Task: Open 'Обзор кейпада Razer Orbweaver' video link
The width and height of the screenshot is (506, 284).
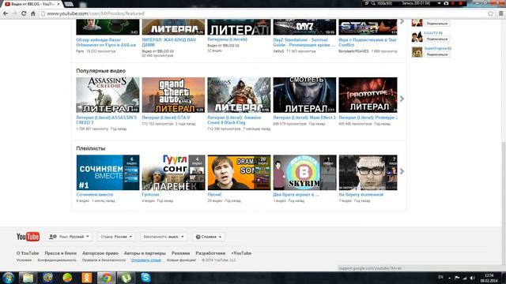Action: tap(106, 42)
